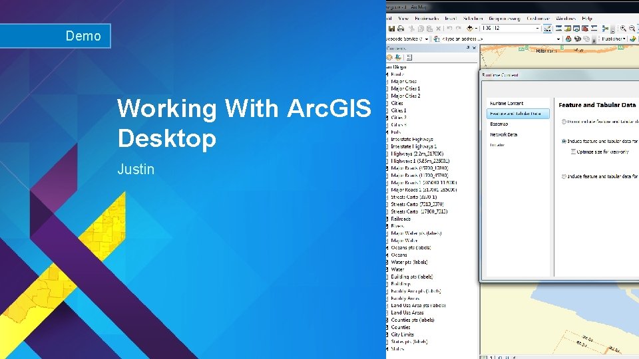Open the Help menu
639x359 pixels.
coord(587,19)
